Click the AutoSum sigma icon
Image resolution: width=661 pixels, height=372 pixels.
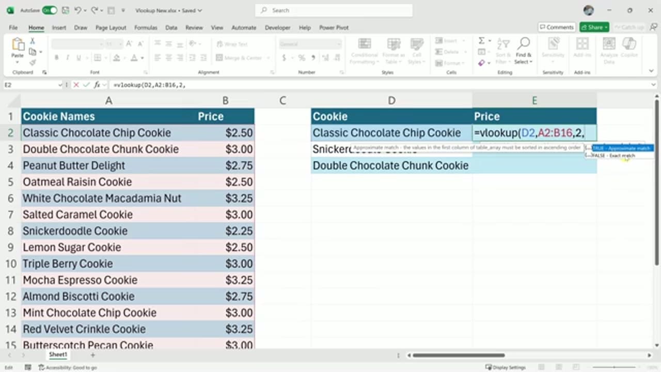coord(481,41)
